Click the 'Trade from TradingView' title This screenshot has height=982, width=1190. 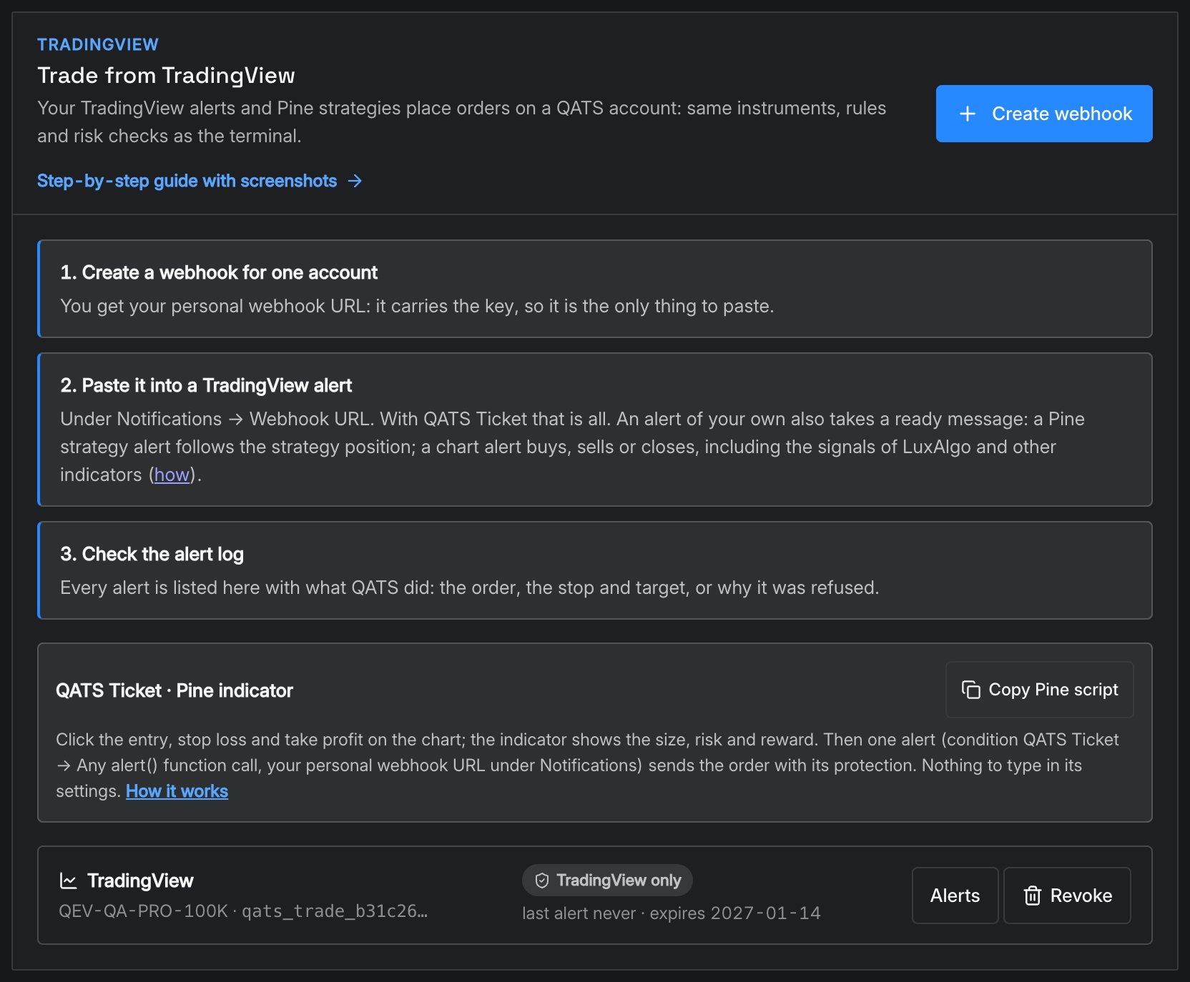pos(167,75)
